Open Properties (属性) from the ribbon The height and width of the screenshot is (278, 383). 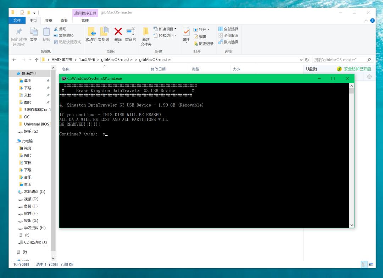[186, 32]
